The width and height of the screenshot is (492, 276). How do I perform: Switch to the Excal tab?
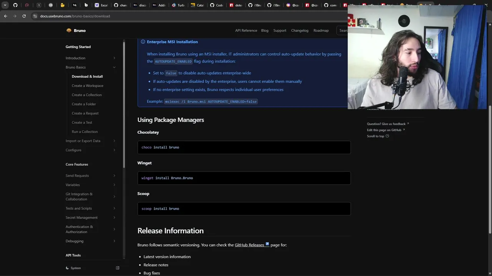(101, 5)
